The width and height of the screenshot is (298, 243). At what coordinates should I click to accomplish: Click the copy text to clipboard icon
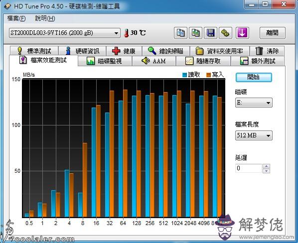[180, 33]
